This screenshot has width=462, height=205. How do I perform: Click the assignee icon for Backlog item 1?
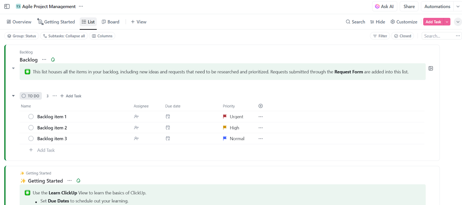click(x=136, y=117)
